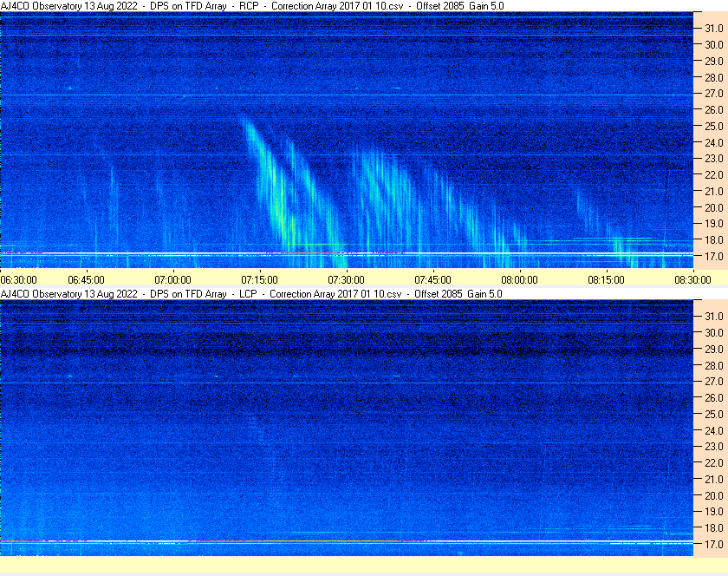Click 06:30:00 time label
Viewport: 728px width, 576px height.
(18, 280)
